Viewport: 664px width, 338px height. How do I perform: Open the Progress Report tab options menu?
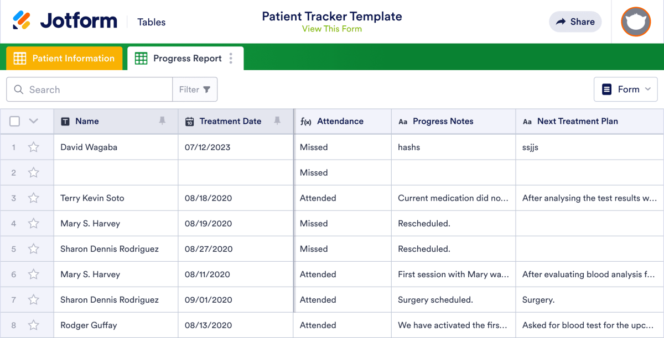click(231, 58)
